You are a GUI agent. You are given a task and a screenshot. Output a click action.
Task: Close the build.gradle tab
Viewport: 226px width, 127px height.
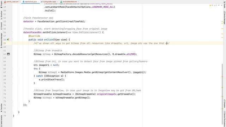click(58, 2)
